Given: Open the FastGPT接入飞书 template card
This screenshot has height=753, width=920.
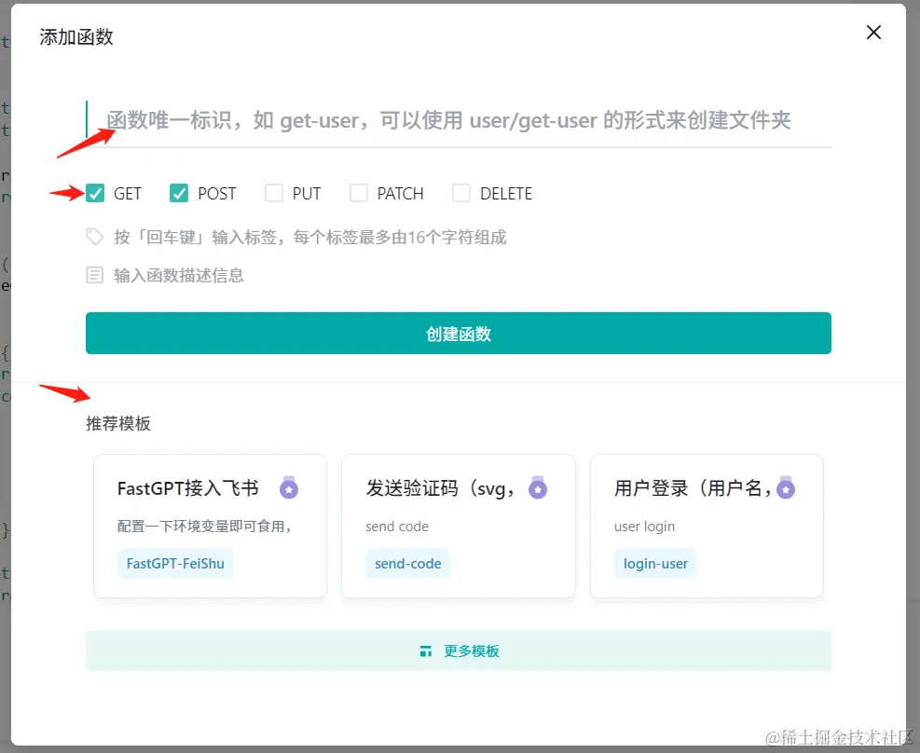Looking at the screenshot, I should tap(209, 526).
